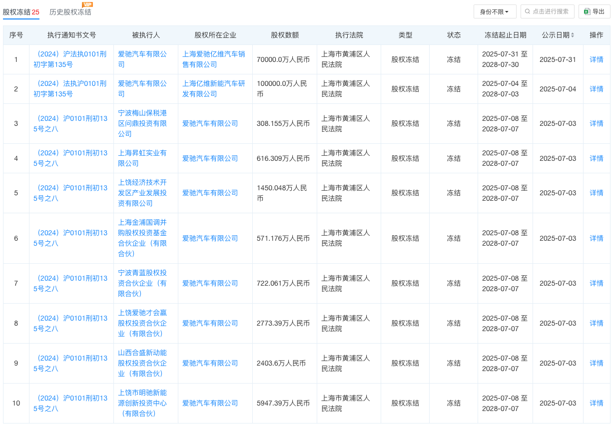Select the 公示日期 value 2025-07-04
Image resolution: width=613 pixels, height=426 pixels.
[558, 89]
